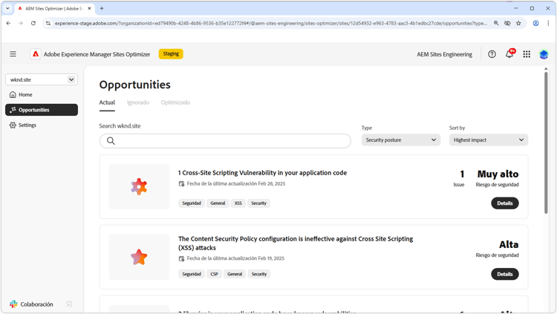Viewport: 557px width, 314px height.
Task: Bookmark this page with the star
Action: click(518, 23)
